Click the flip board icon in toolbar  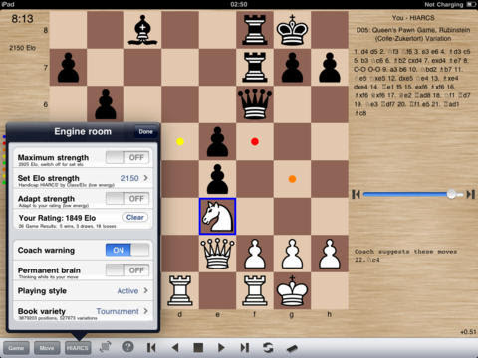(x=106, y=347)
